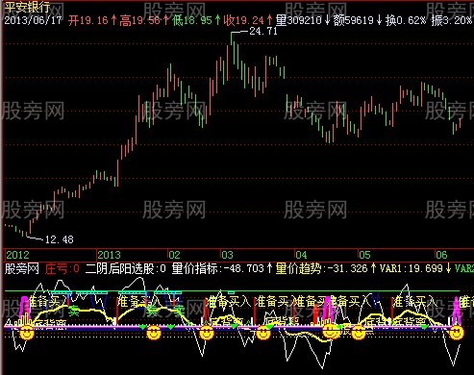The width and height of the screenshot is (474, 375).
Task: Click the 股旁网 indicator name label
Action: [x=22, y=268]
